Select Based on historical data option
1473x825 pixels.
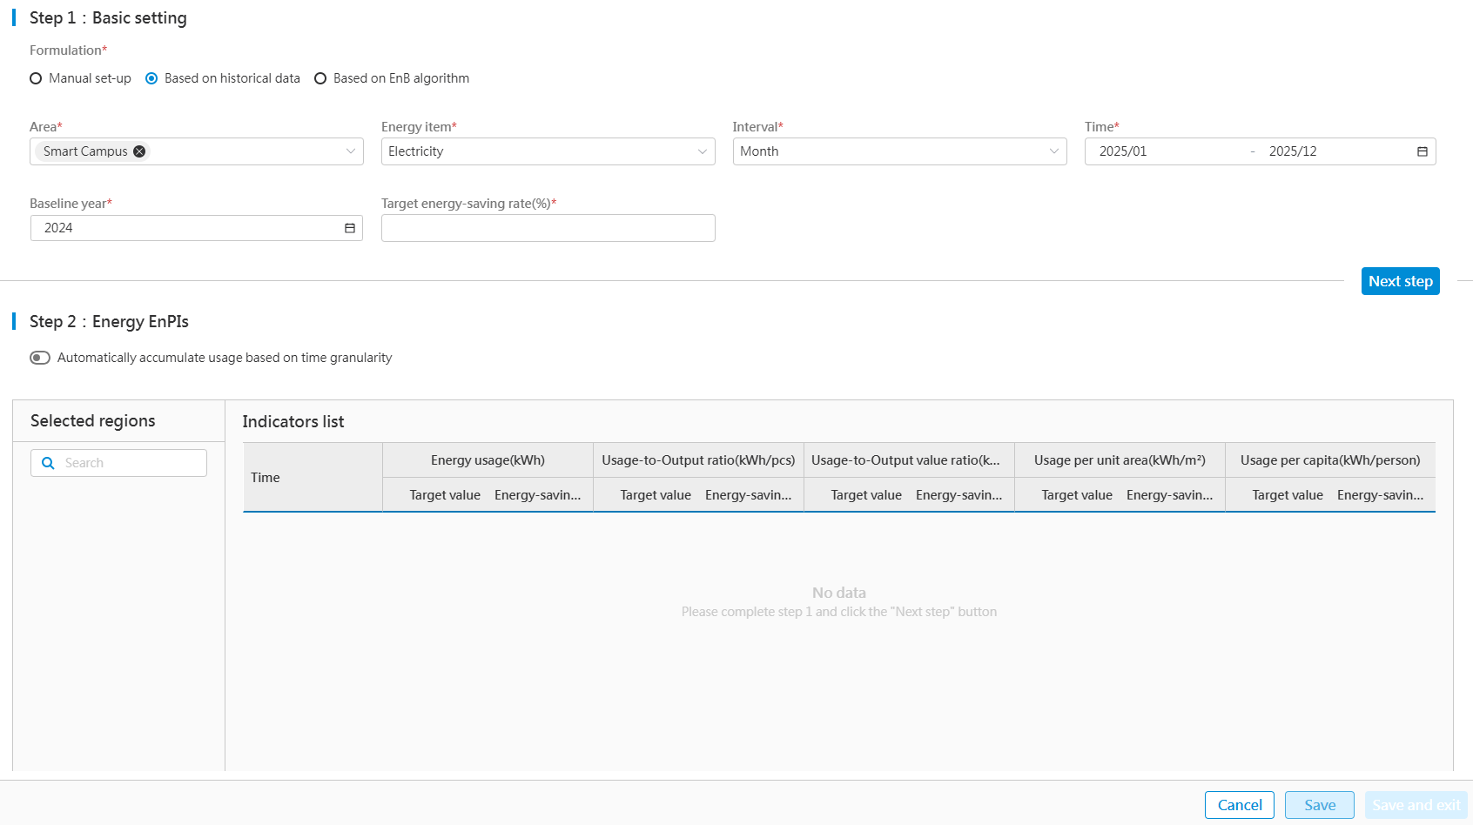click(152, 78)
